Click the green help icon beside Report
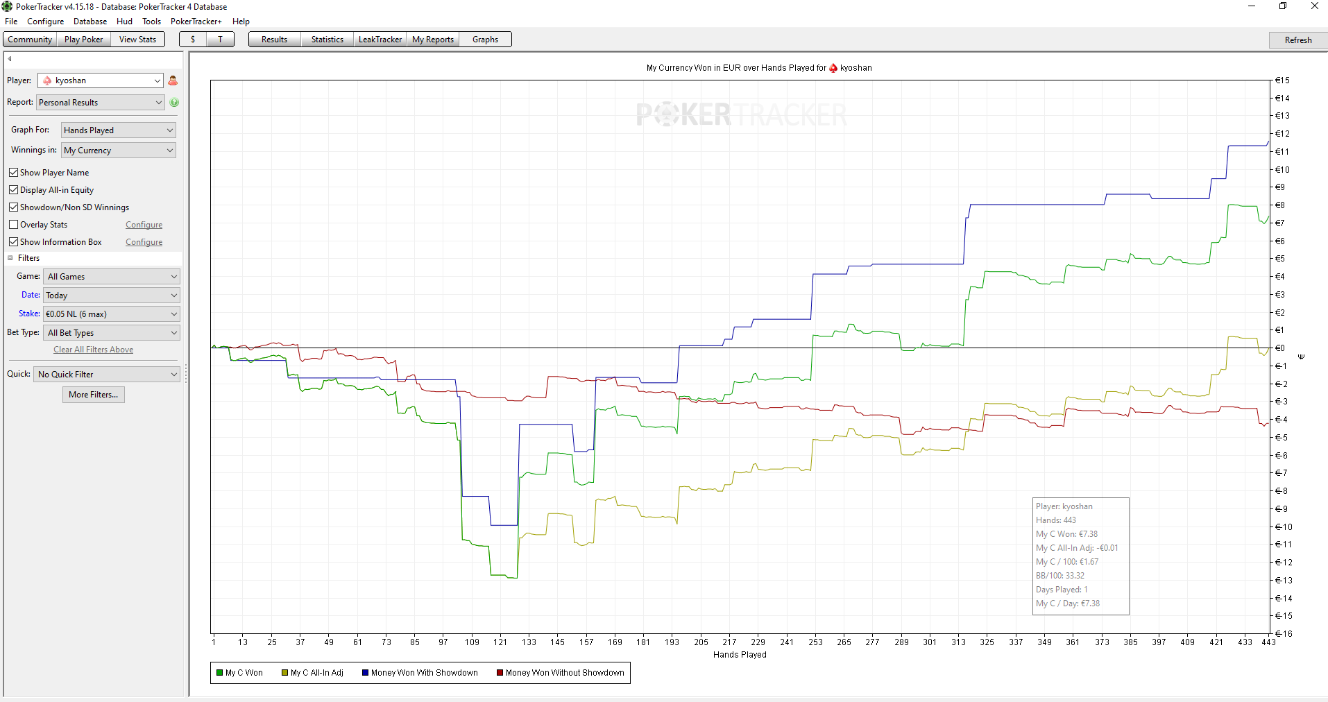Image resolution: width=1328 pixels, height=702 pixels. (x=174, y=102)
